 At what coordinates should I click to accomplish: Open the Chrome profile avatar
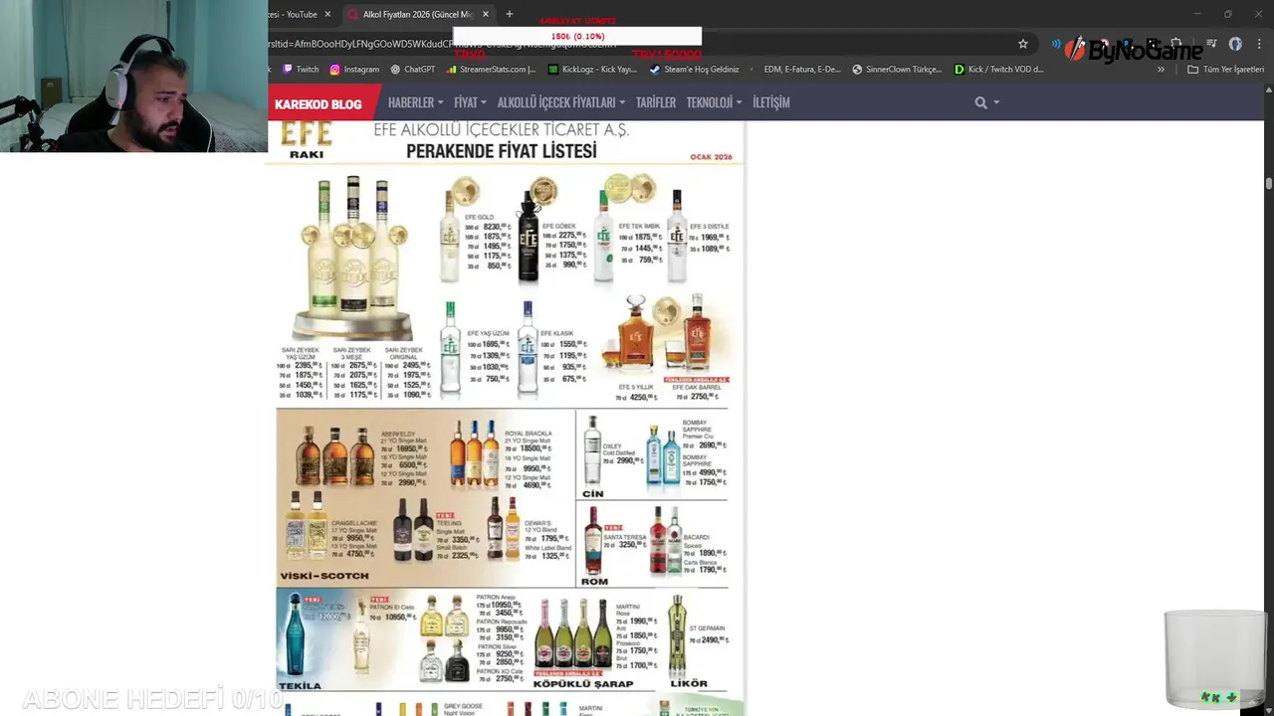point(1235,44)
